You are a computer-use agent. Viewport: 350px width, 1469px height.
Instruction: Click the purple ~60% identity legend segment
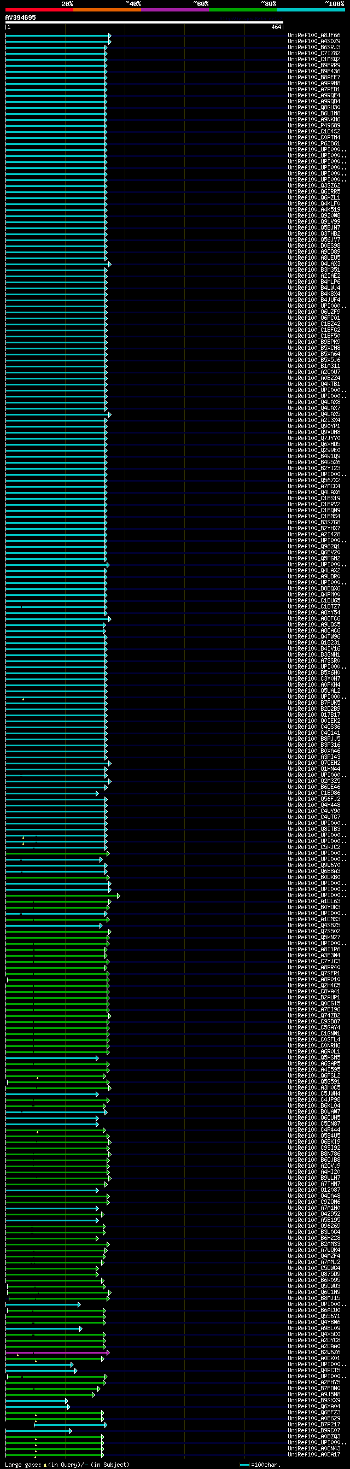[x=175, y=10]
